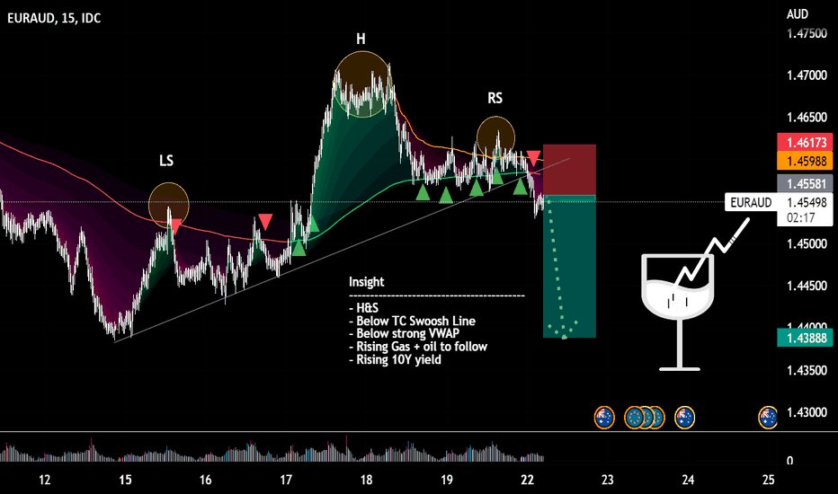838x494 pixels.
Task: Click the '- Below strong VWAP' note
Action: (404, 334)
